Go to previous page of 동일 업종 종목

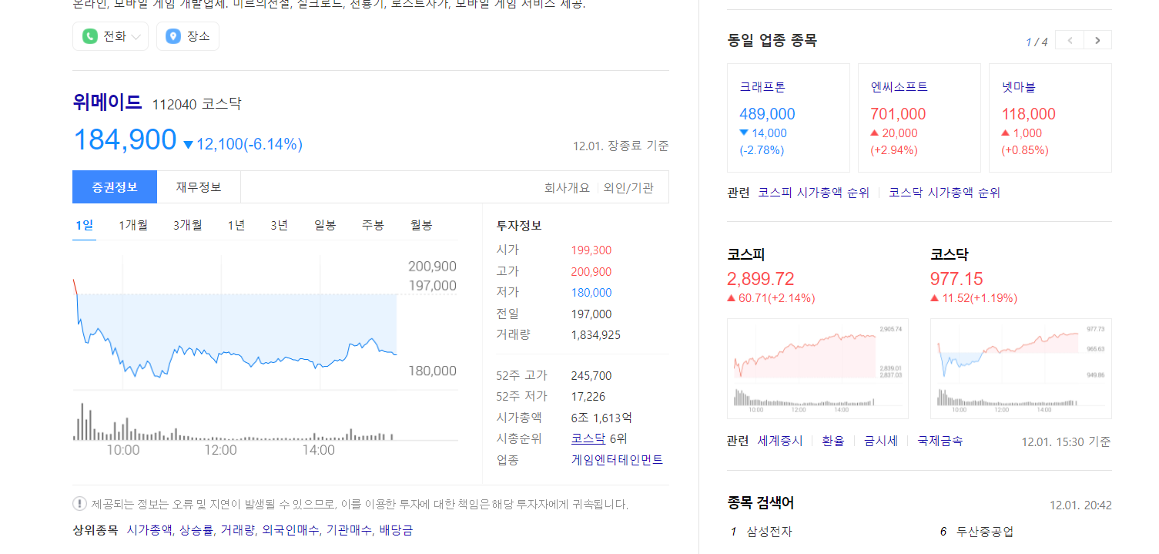[x=1070, y=40]
